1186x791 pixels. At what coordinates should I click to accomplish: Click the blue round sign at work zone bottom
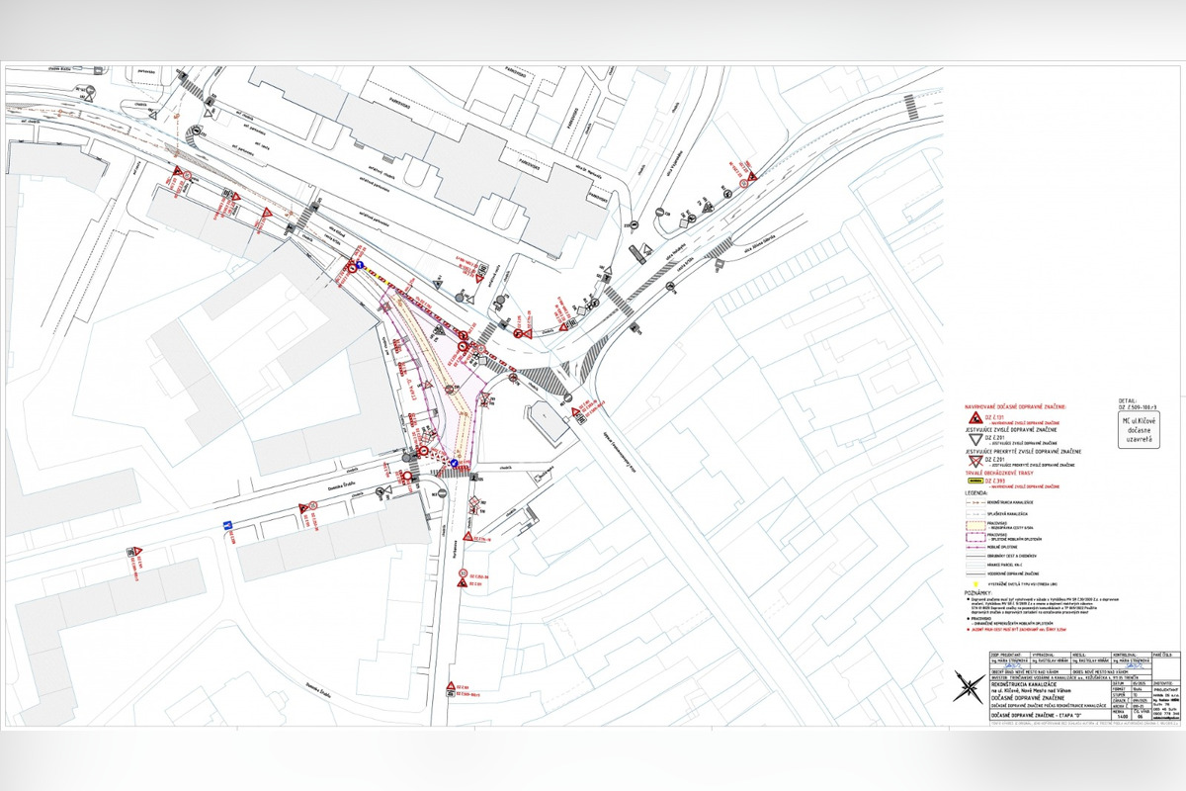(x=454, y=462)
